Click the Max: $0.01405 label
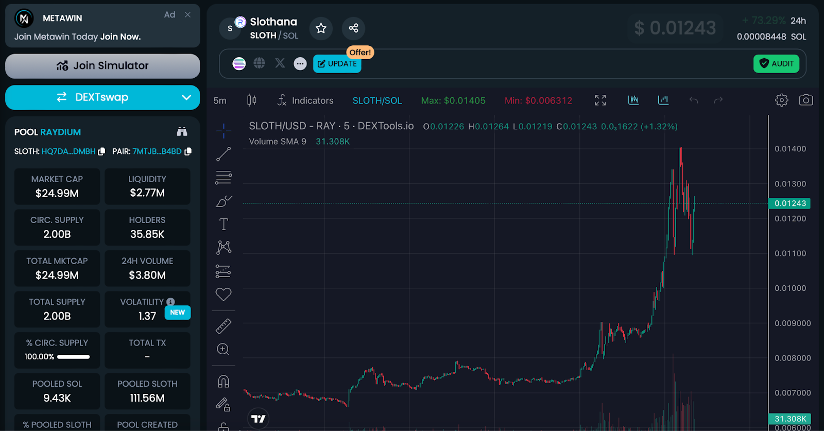 click(453, 101)
